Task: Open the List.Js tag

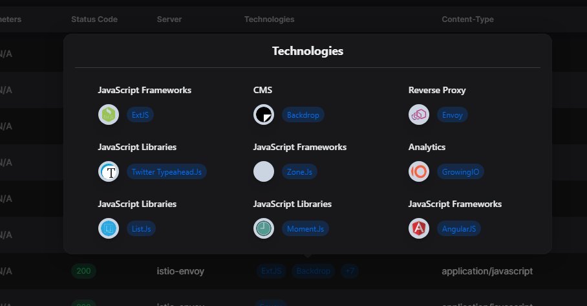Action: click(x=141, y=229)
